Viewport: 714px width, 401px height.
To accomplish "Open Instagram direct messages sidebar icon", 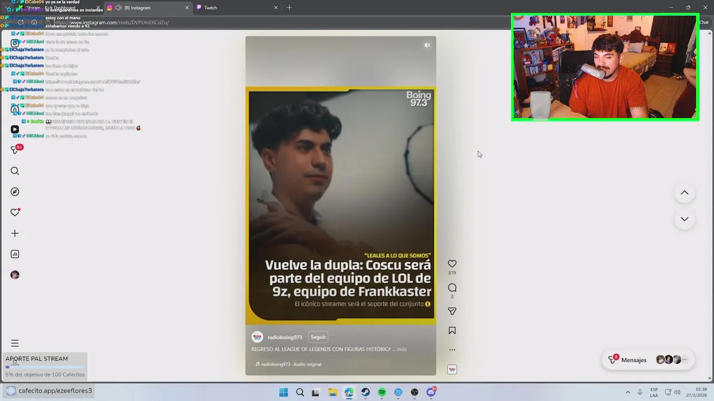I will [15, 150].
